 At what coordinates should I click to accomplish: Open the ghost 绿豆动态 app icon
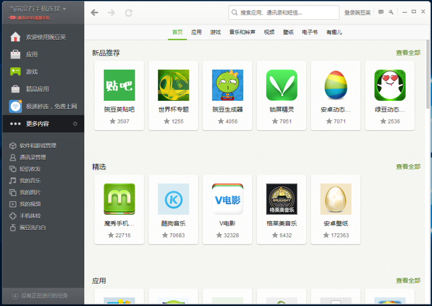390,85
